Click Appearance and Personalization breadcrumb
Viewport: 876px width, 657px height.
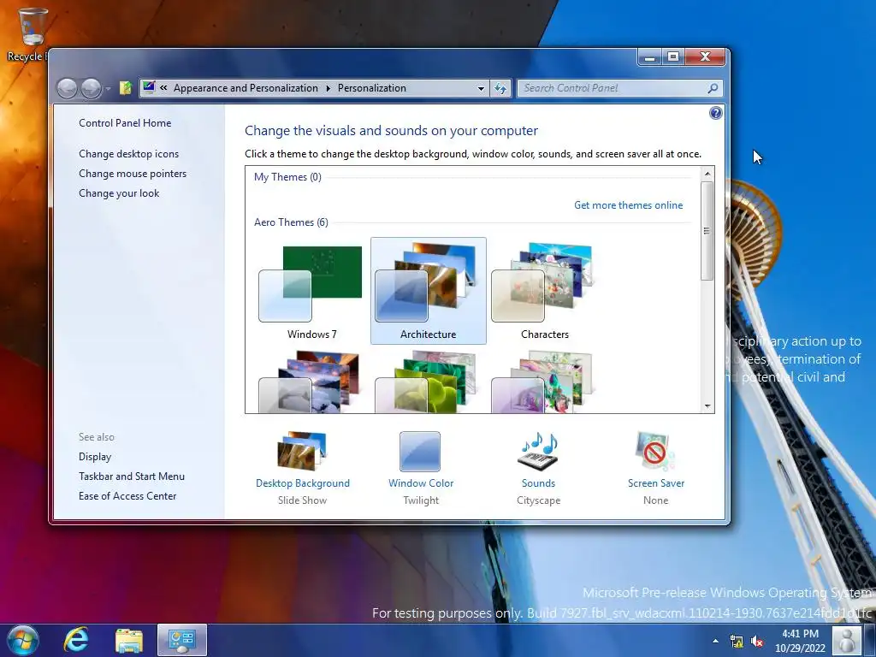point(246,88)
